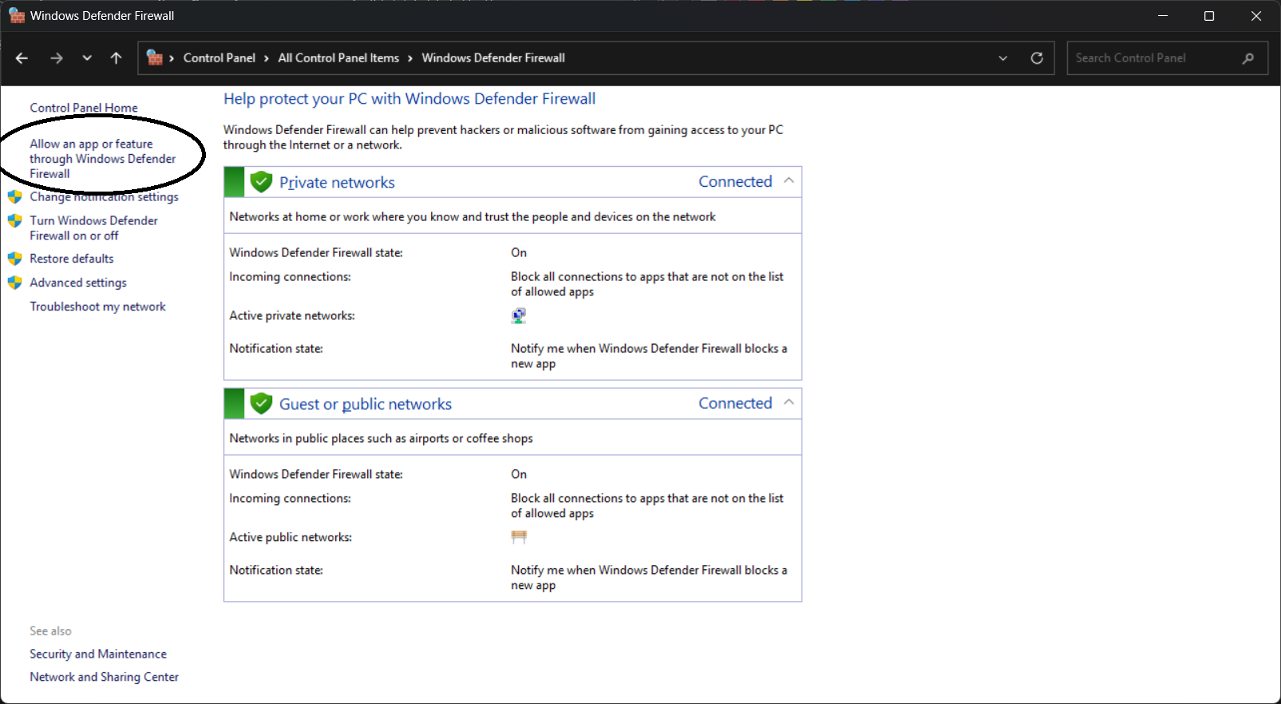The height and width of the screenshot is (704, 1281).
Task: Open Advanced settings link
Action: 78,283
